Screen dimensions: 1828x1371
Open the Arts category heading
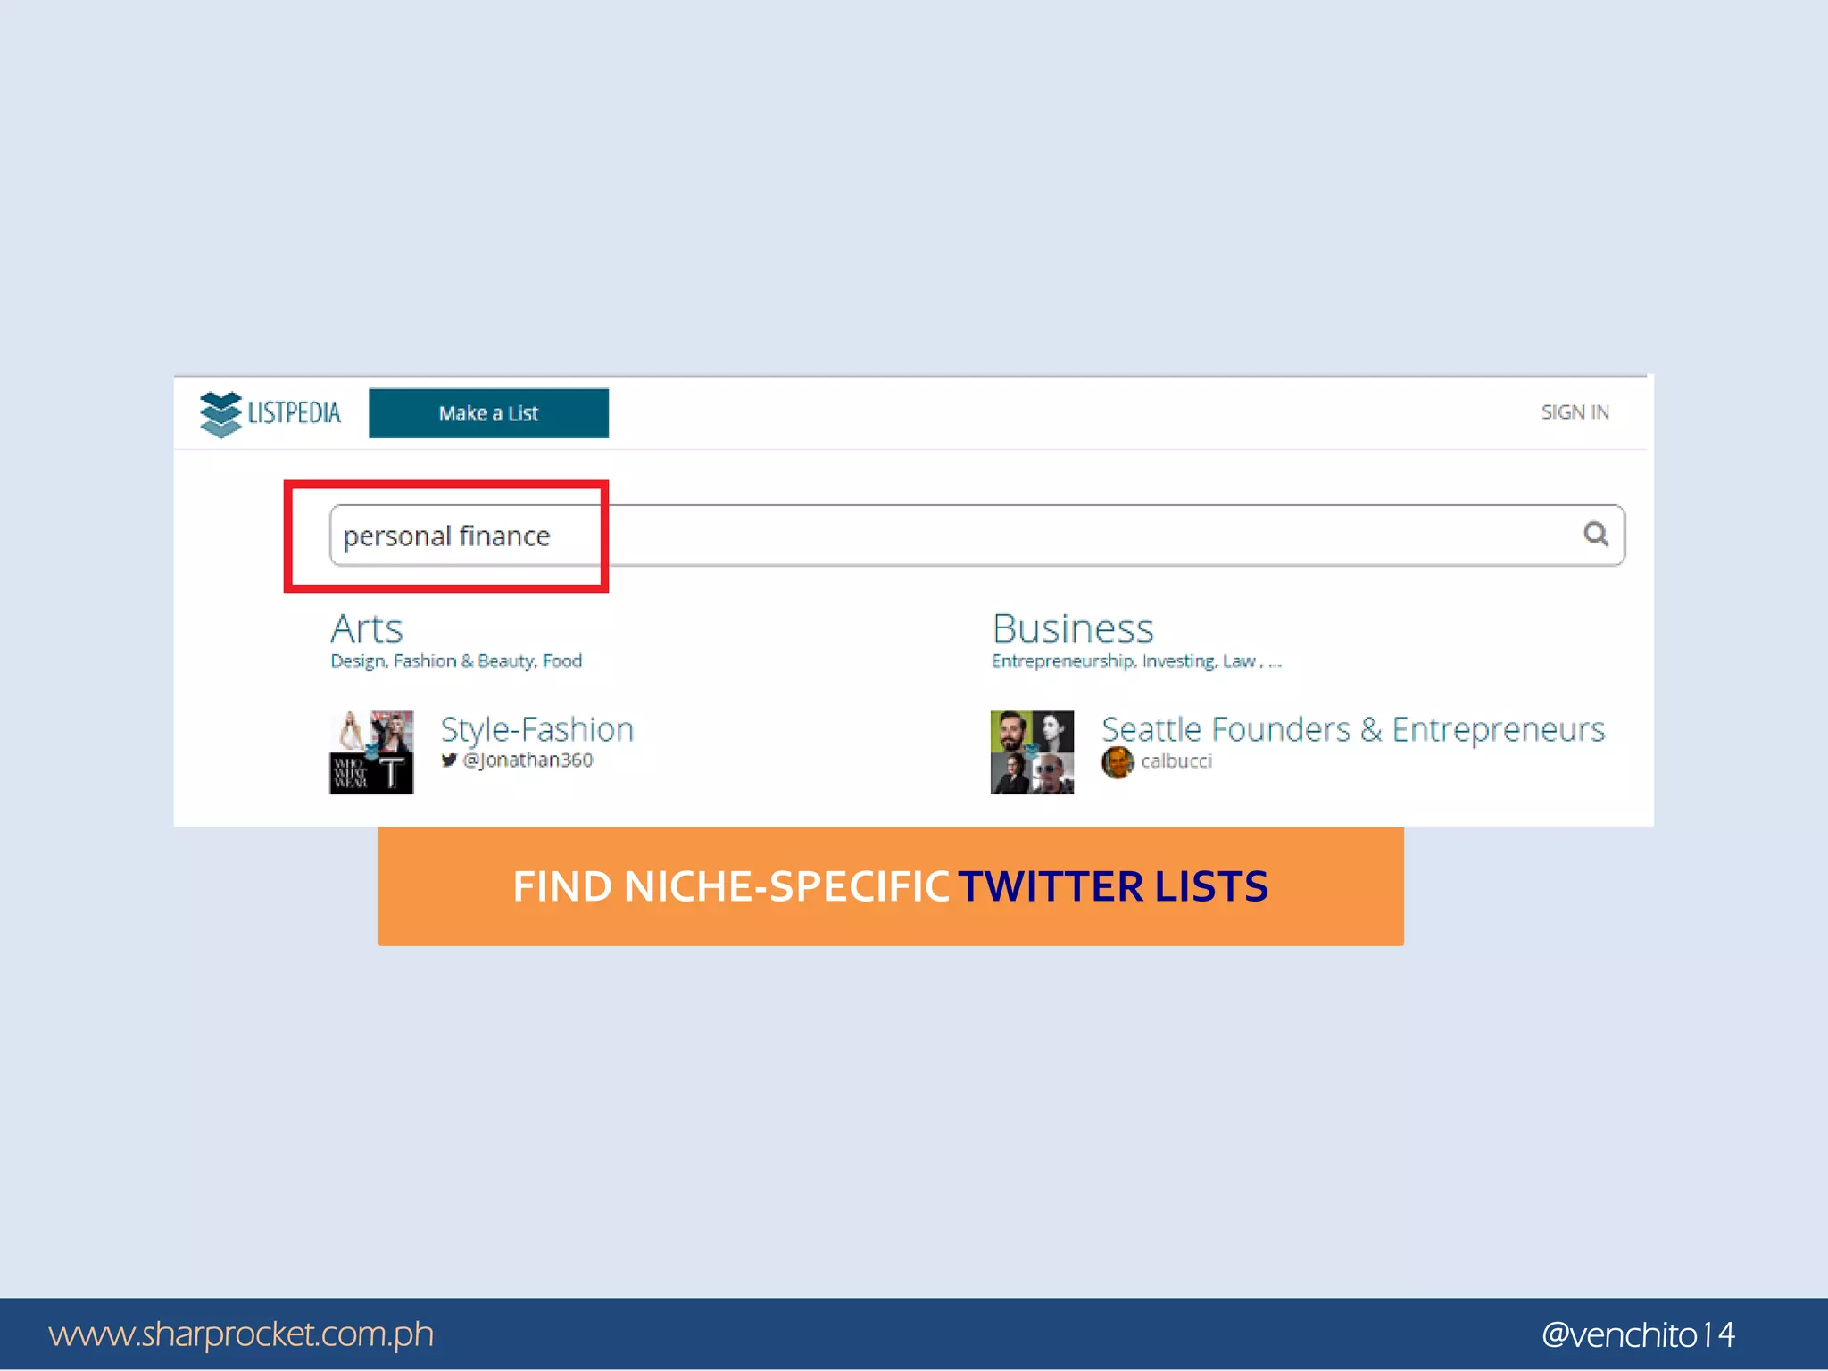[367, 629]
